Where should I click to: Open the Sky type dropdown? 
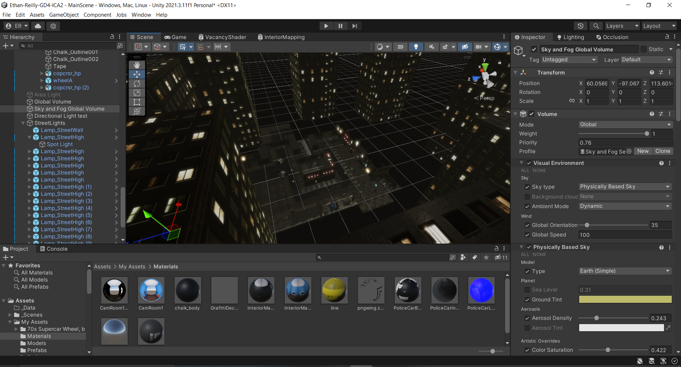pos(625,187)
